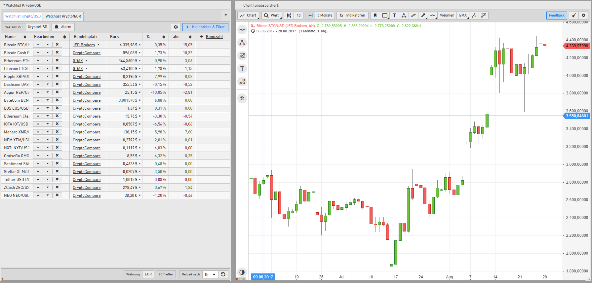Open candlestick chart type selector
This screenshot has height=283, width=592.
click(289, 16)
